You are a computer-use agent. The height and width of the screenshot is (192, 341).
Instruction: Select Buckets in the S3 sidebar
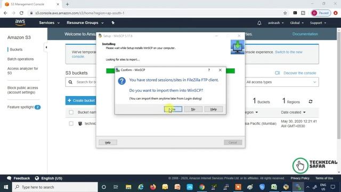16,50
